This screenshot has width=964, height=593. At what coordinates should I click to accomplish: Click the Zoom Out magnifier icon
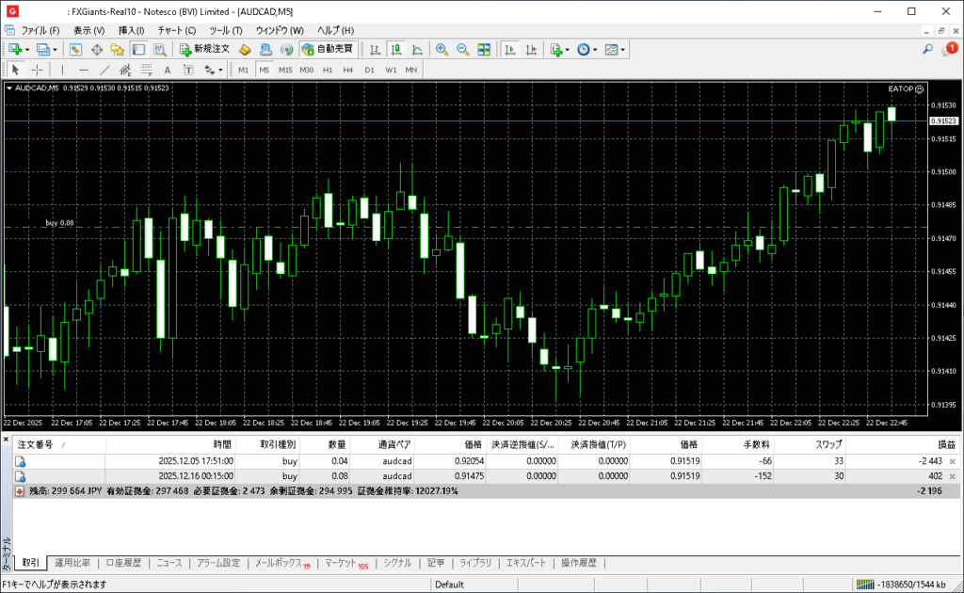462,49
